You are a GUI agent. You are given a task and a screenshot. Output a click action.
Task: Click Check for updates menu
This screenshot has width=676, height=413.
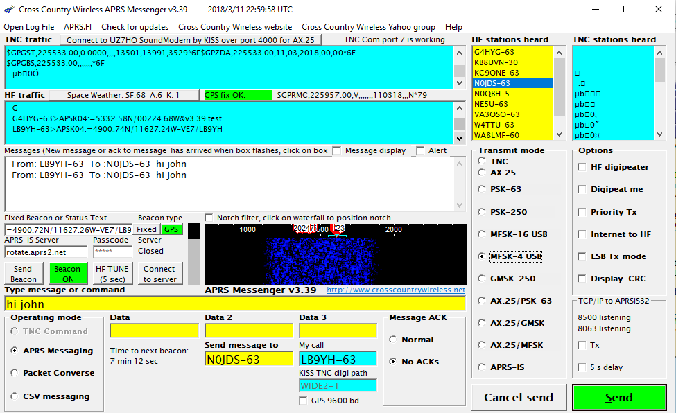click(135, 27)
